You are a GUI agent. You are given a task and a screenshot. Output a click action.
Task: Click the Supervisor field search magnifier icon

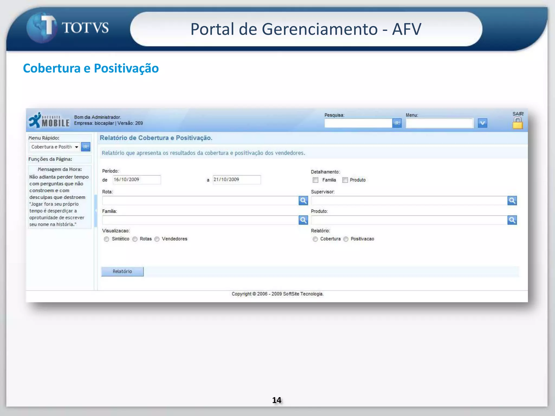click(512, 201)
